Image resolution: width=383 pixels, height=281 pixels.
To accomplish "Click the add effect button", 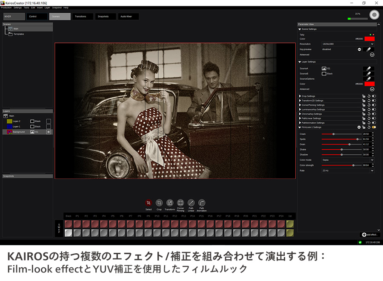I will pos(370,235).
